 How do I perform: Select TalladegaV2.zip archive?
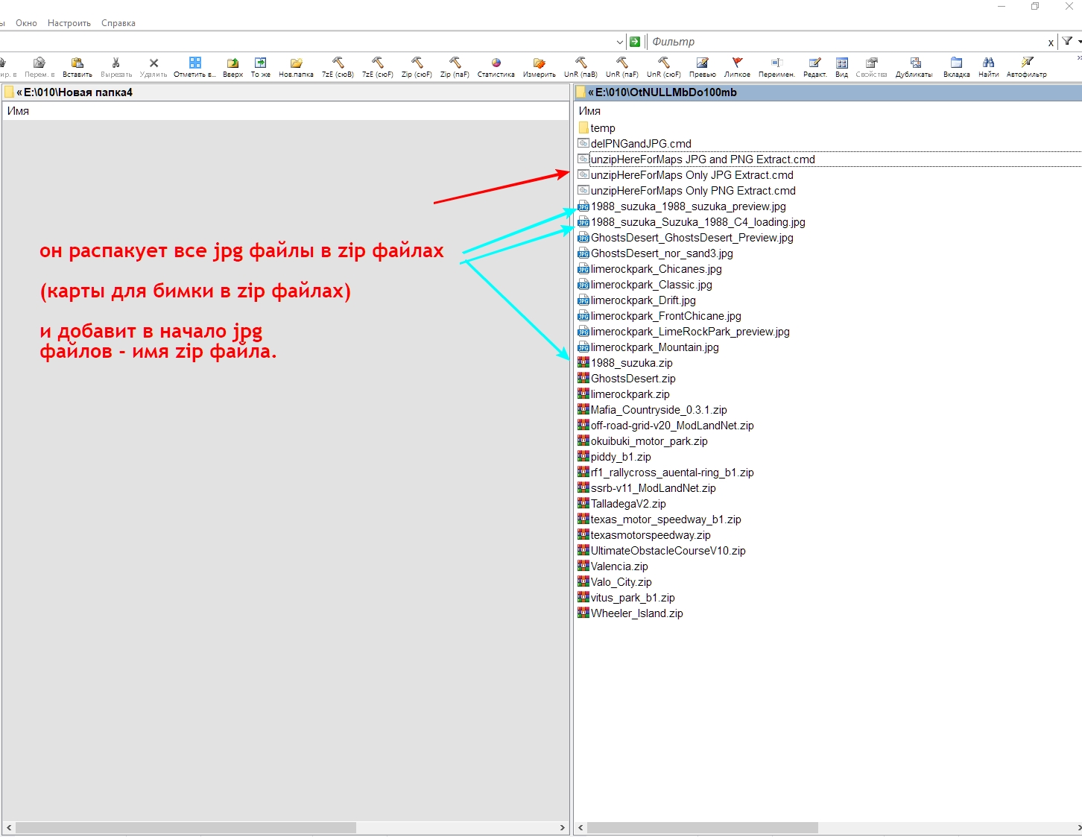622,504
